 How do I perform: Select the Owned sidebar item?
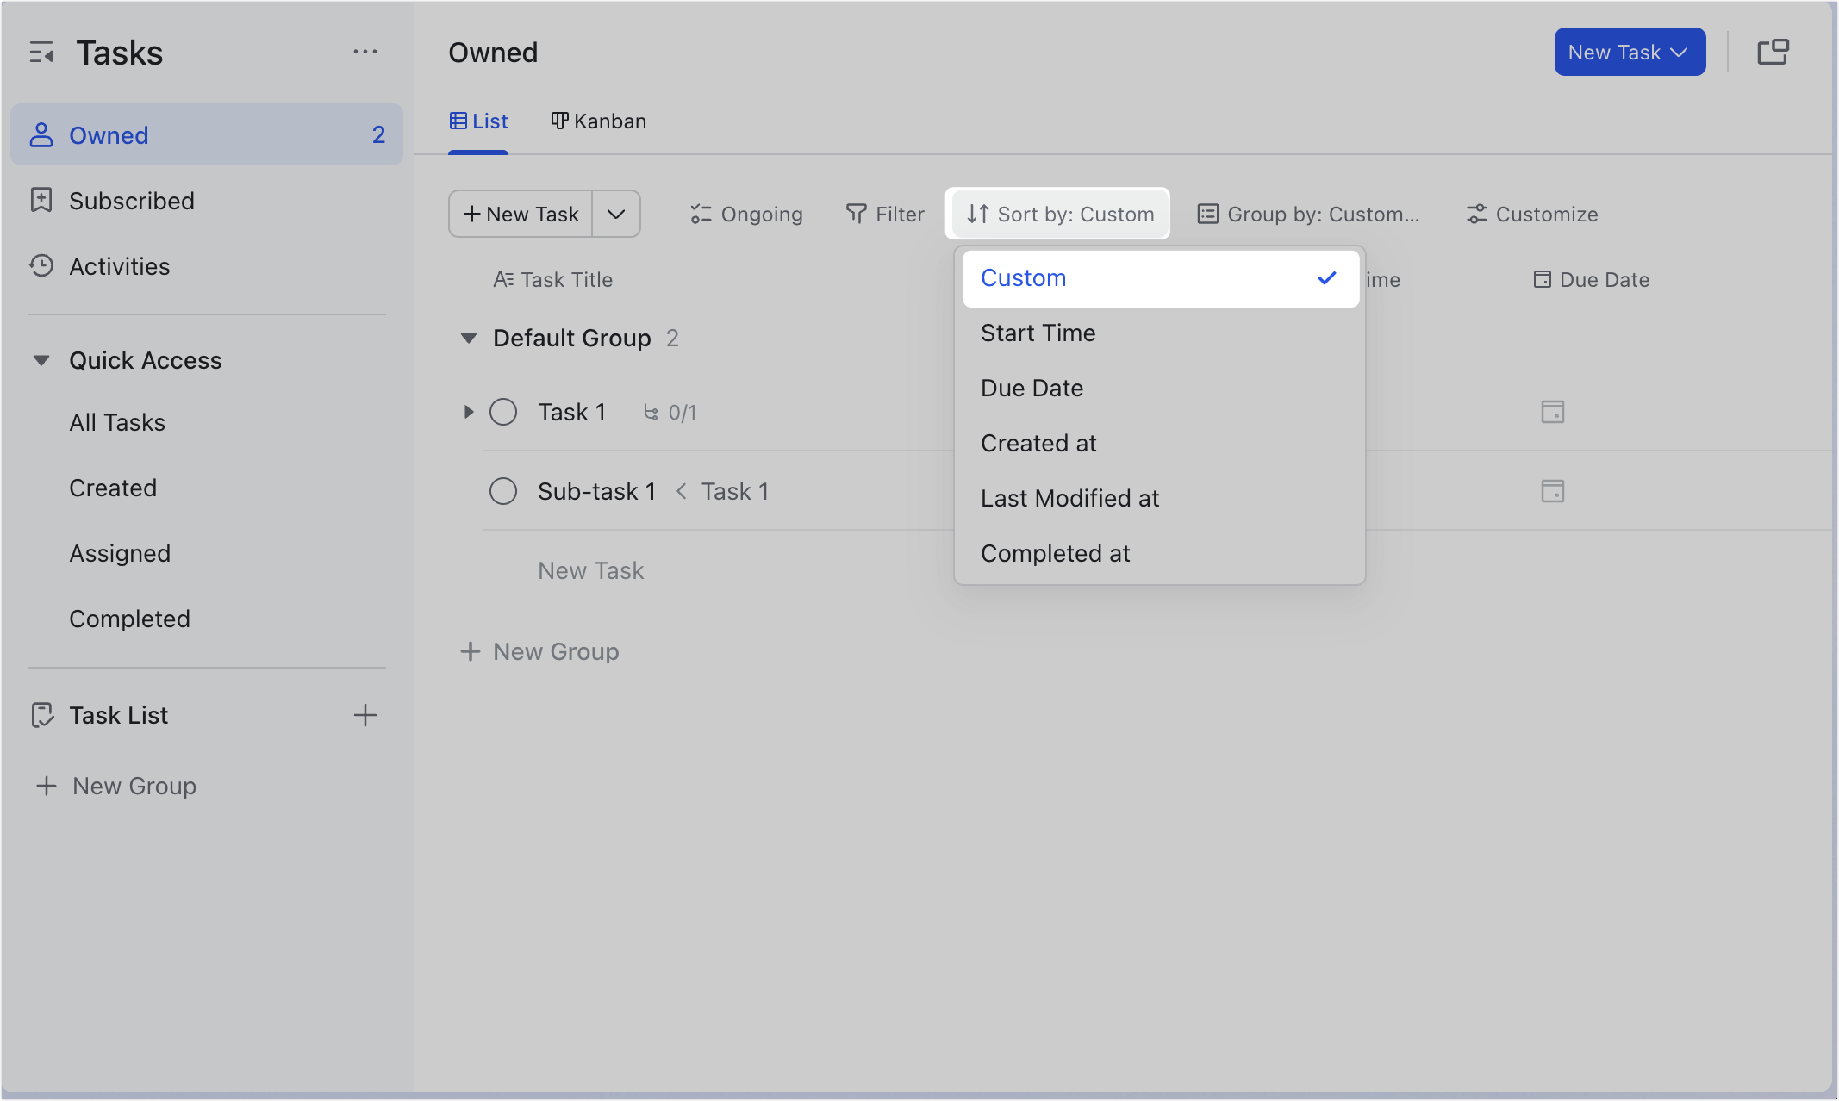pyautogui.click(x=207, y=135)
